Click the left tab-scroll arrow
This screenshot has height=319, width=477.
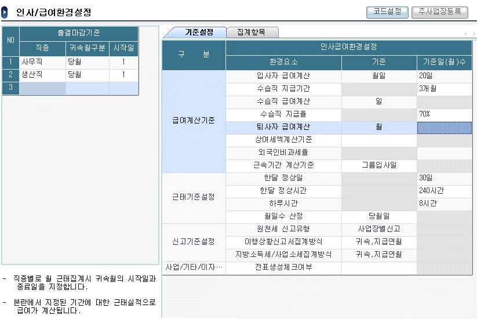465,35
